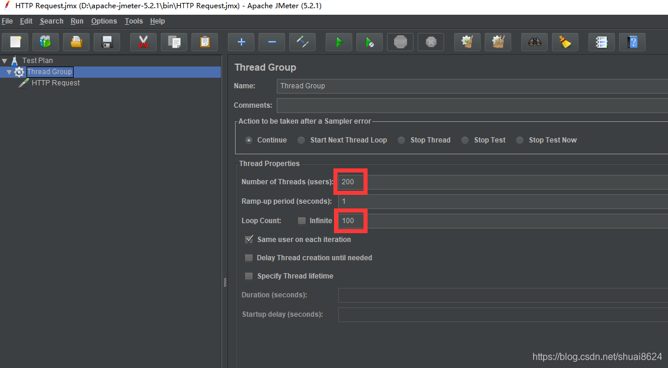Select Thread Group in the tree
The image size is (668, 368).
tap(50, 72)
